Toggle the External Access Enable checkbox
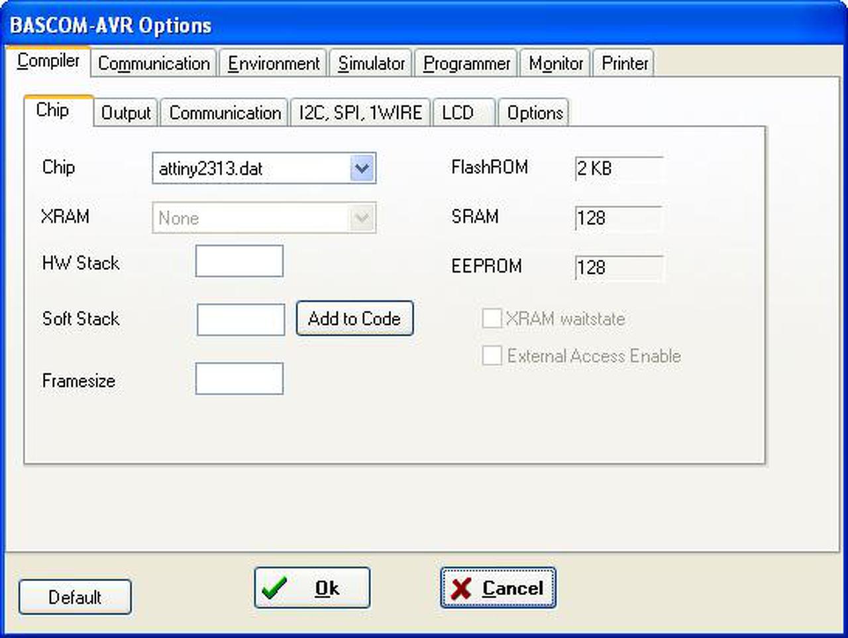The width and height of the screenshot is (848, 638). 492,355
